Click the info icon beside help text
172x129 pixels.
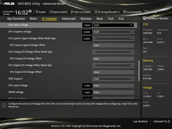[4, 105]
